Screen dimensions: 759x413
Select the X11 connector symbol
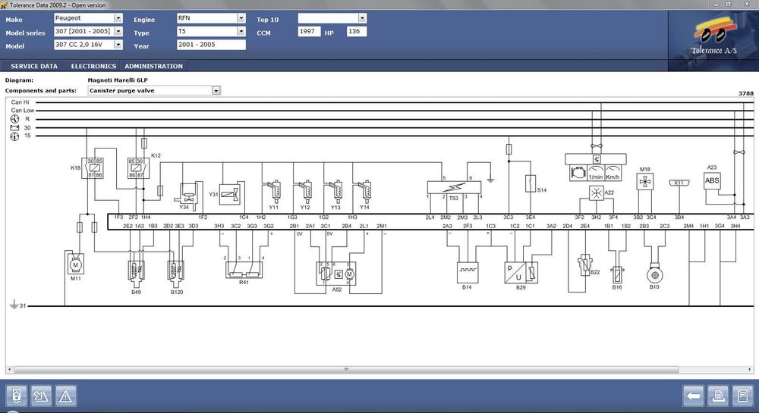pos(679,183)
